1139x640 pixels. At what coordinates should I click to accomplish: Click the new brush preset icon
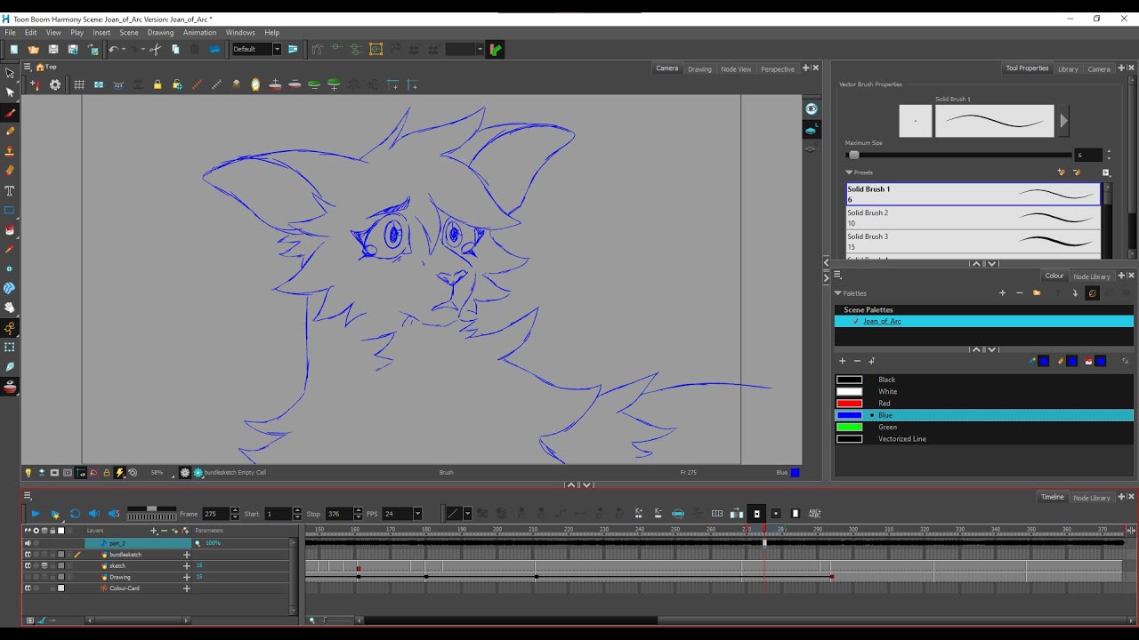pyautogui.click(x=1061, y=172)
